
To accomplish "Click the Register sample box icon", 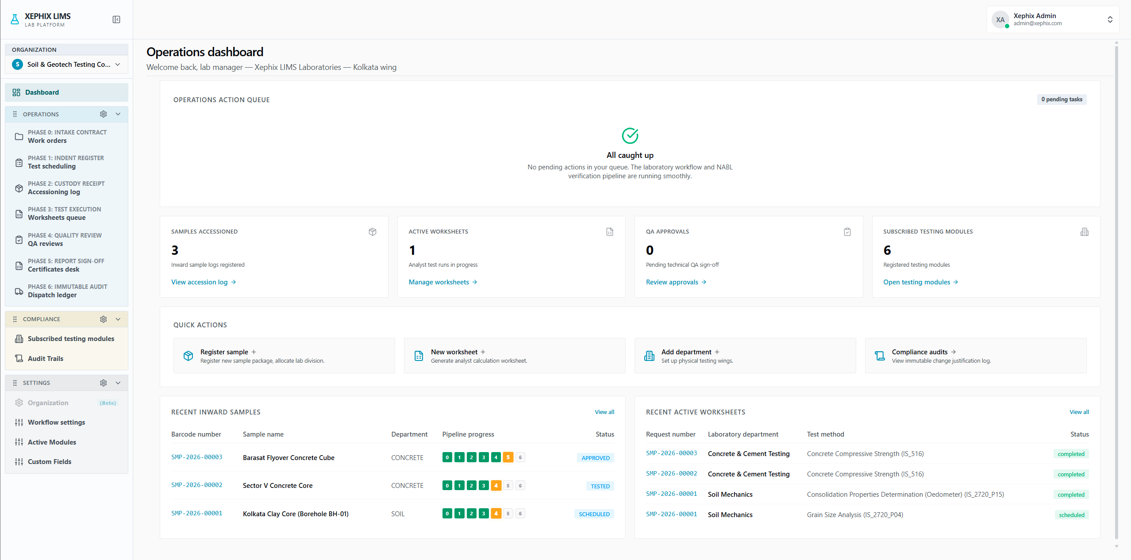I will (188, 356).
